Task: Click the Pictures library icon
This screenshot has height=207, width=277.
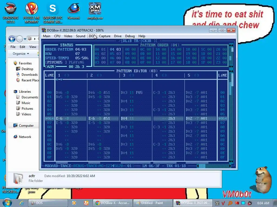Action: (x=18, y=108)
